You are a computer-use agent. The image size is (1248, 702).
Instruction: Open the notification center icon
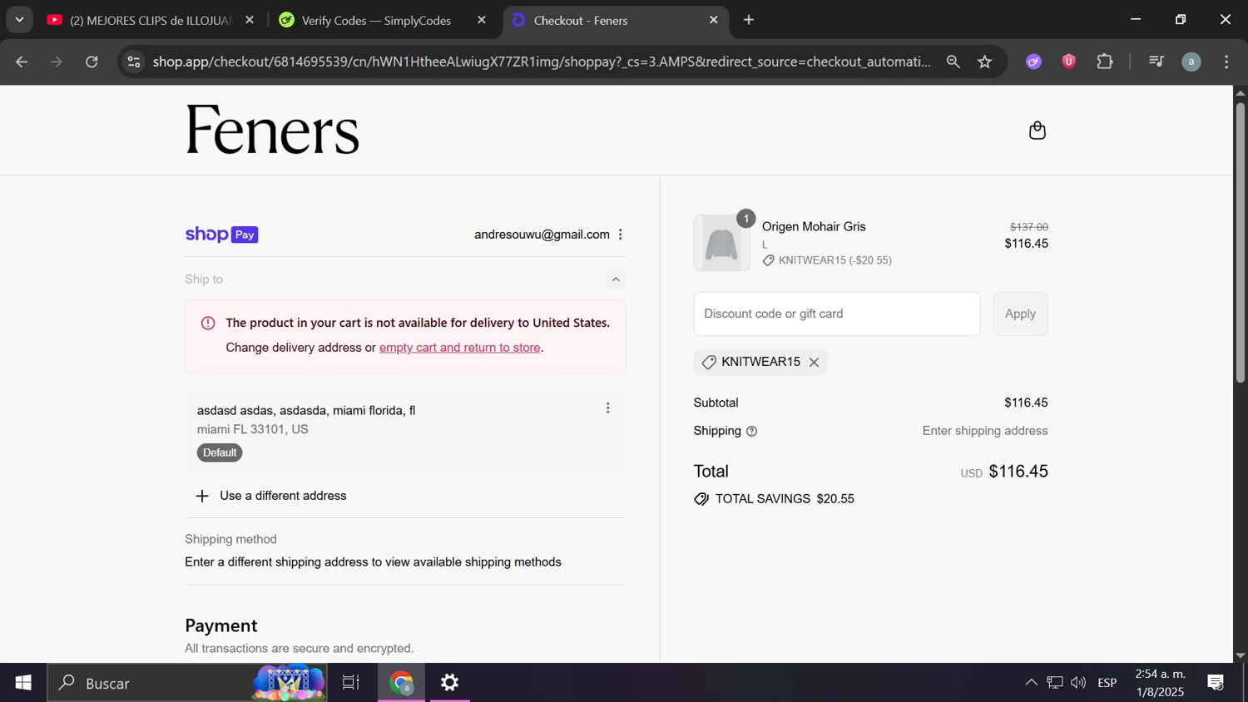tap(1216, 683)
